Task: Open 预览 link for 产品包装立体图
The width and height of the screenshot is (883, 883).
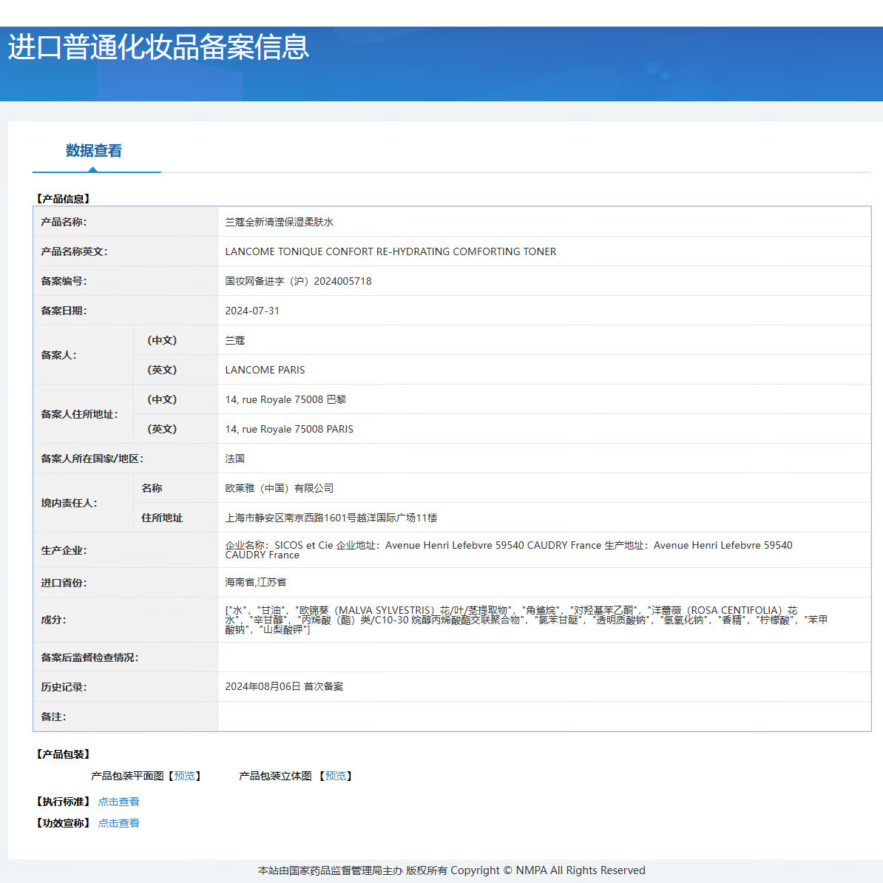Action: (x=336, y=776)
